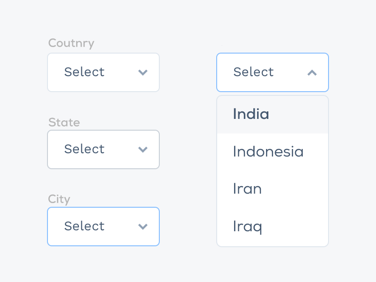Open the City dropdown

[x=103, y=227]
